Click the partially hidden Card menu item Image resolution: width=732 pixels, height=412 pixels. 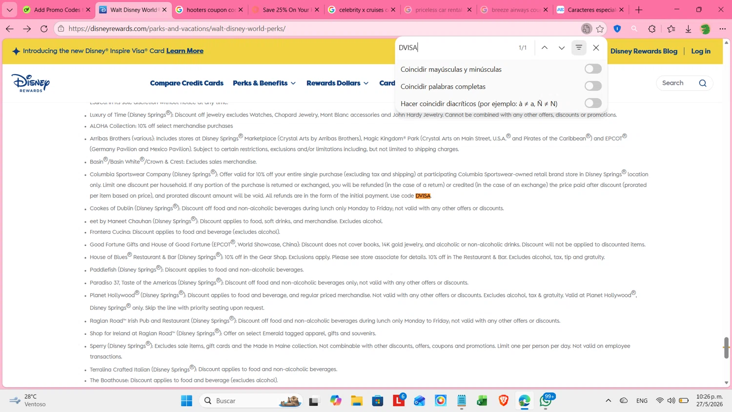[x=387, y=83]
